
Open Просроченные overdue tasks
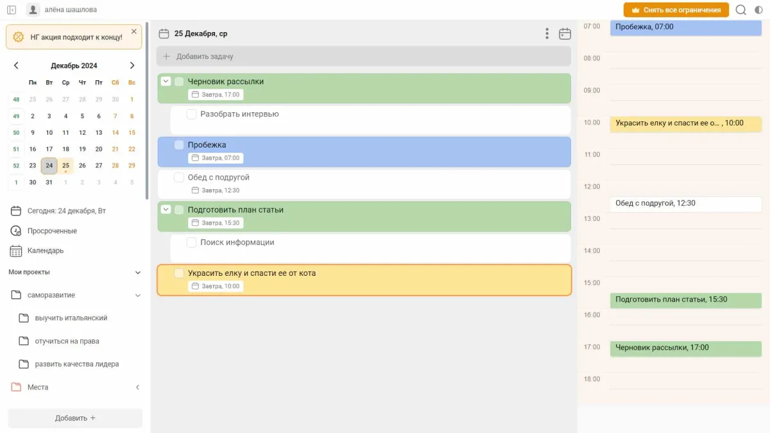click(x=51, y=231)
